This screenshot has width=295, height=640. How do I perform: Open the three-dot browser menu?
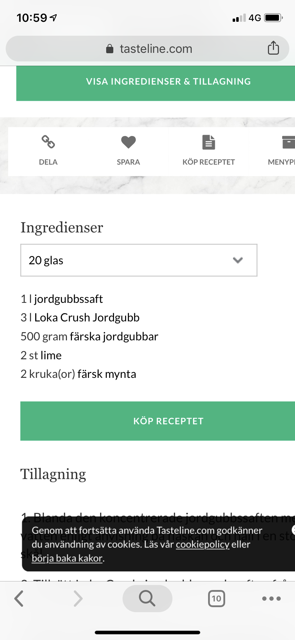271,598
